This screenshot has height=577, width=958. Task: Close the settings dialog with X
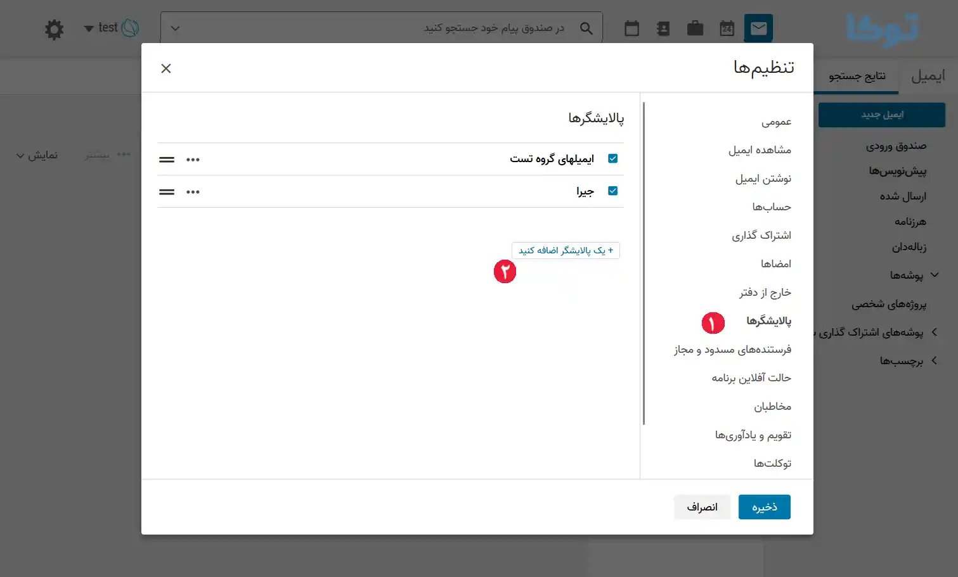[166, 68]
